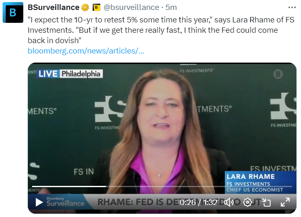Viewport: 301px width, 217px height.
Task: Click the LIVE Philadelphia label in video
Action: [70, 74]
